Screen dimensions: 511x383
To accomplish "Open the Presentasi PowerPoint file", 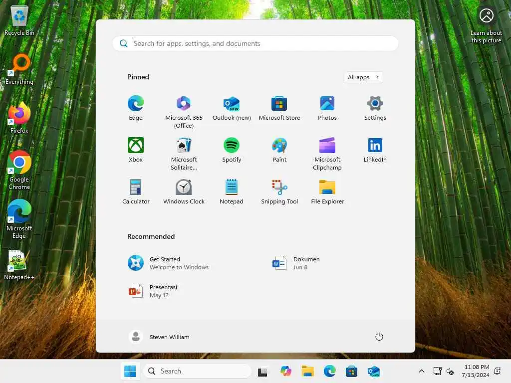I will (x=153, y=291).
